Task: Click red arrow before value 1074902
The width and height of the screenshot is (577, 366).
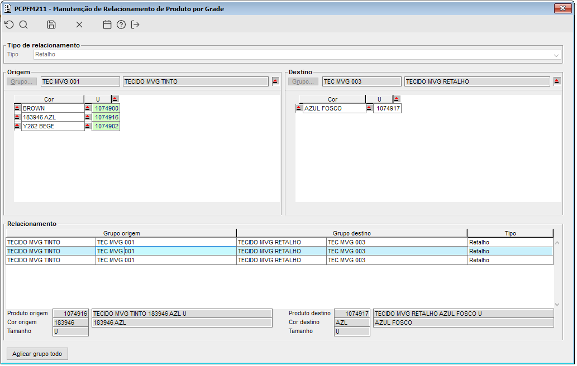Action: coord(88,126)
